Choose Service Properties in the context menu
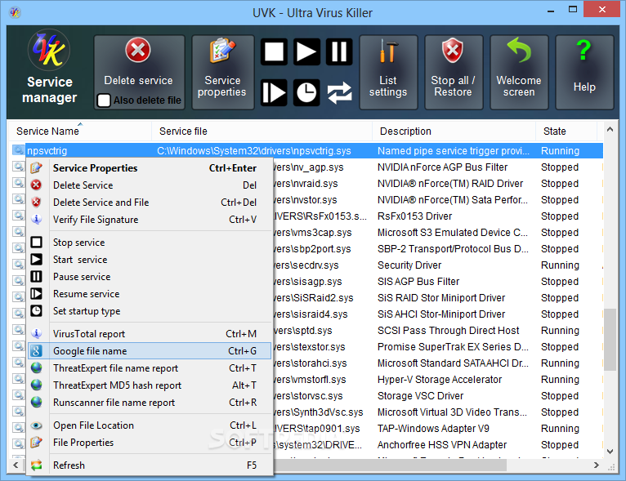This screenshot has width=626, height=481. (x=150, y=168)
